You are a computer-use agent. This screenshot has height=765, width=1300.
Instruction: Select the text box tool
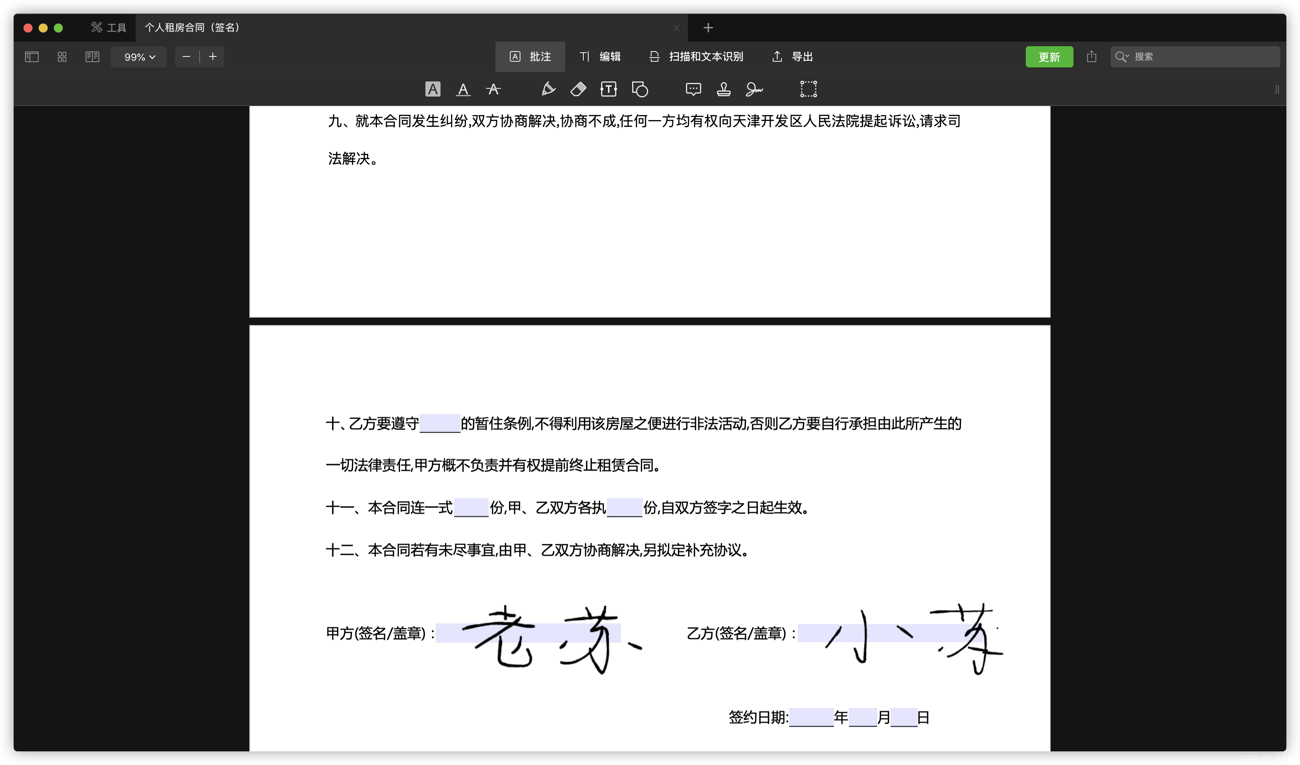pyautogui.click(x=609, y=89)
